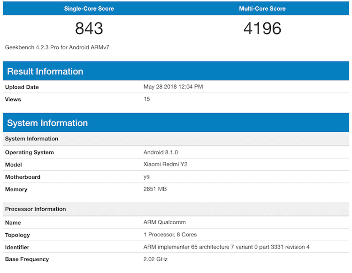This screenshot has width=352, height=273.
Task: Select the Identifier label
Action: (17, 247)
